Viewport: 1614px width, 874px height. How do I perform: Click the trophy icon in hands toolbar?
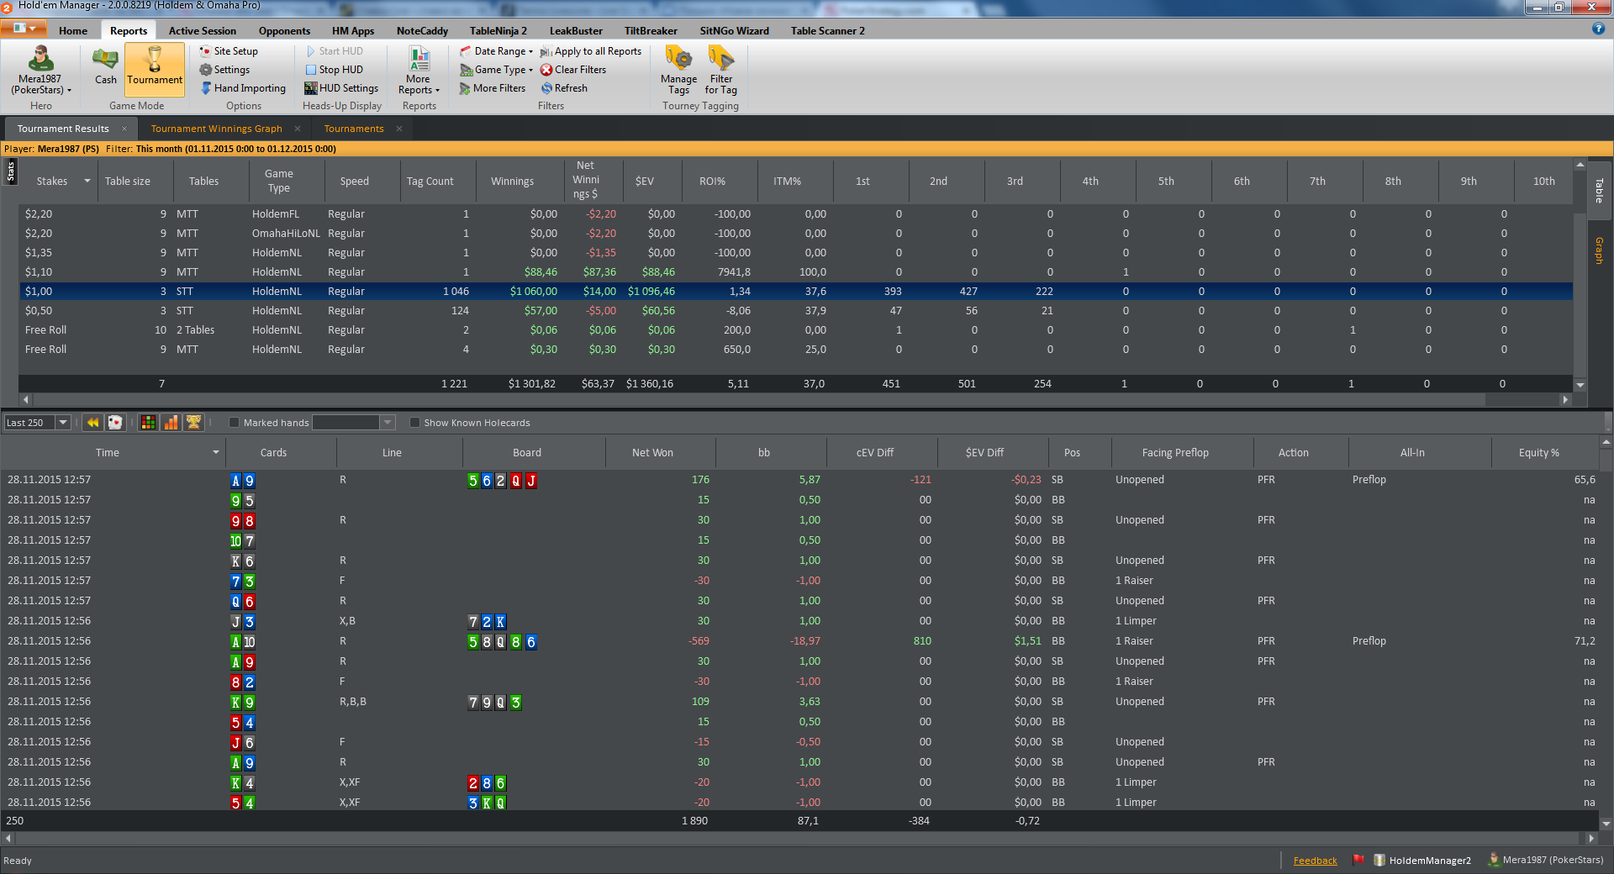coord(193,423)
